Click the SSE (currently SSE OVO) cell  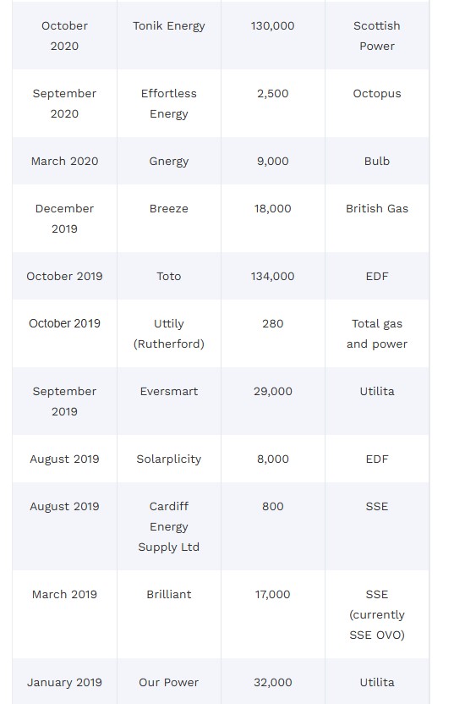tap(377, 614)
